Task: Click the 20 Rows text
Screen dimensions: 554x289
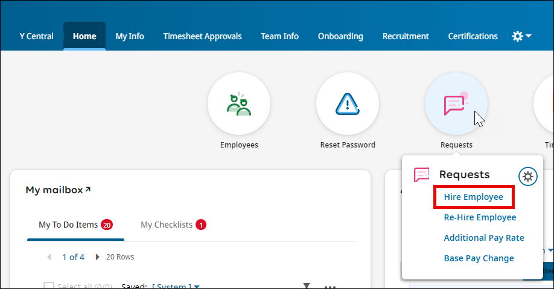Action: click(x=120, y=257)
